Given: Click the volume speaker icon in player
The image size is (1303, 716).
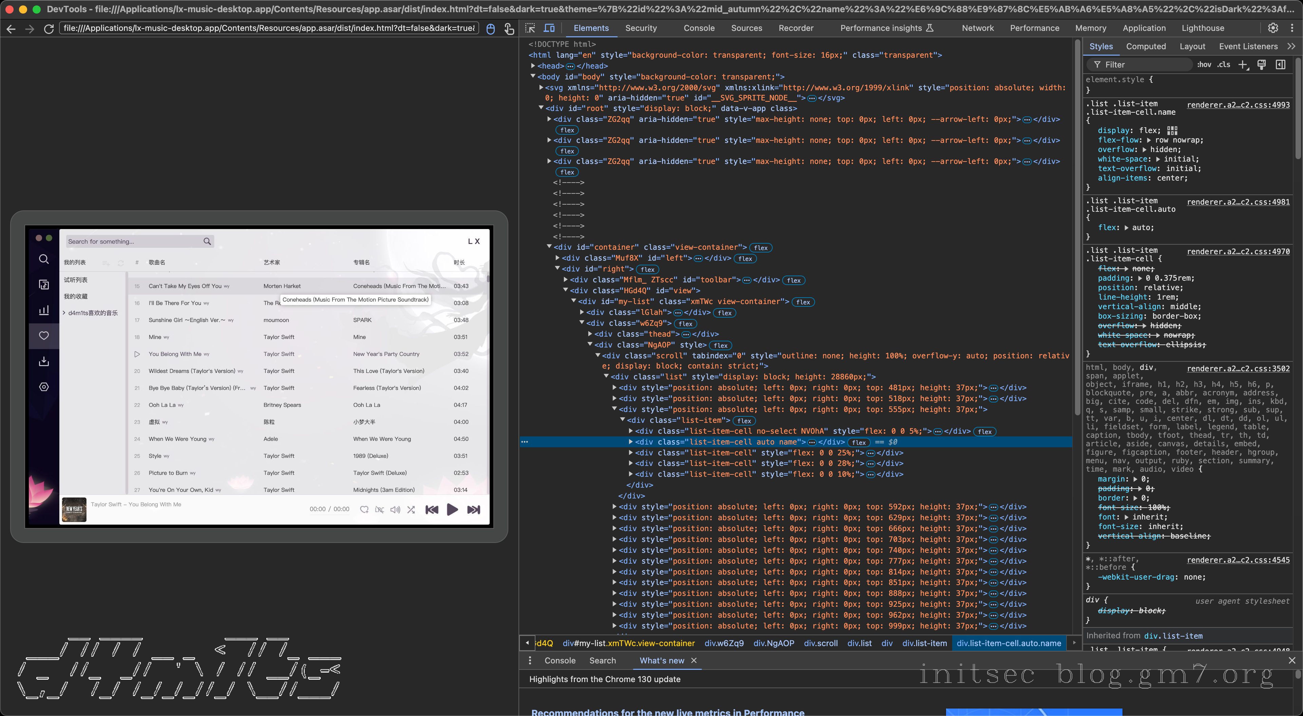Looking at the screenshot, I should coord(395,510).
